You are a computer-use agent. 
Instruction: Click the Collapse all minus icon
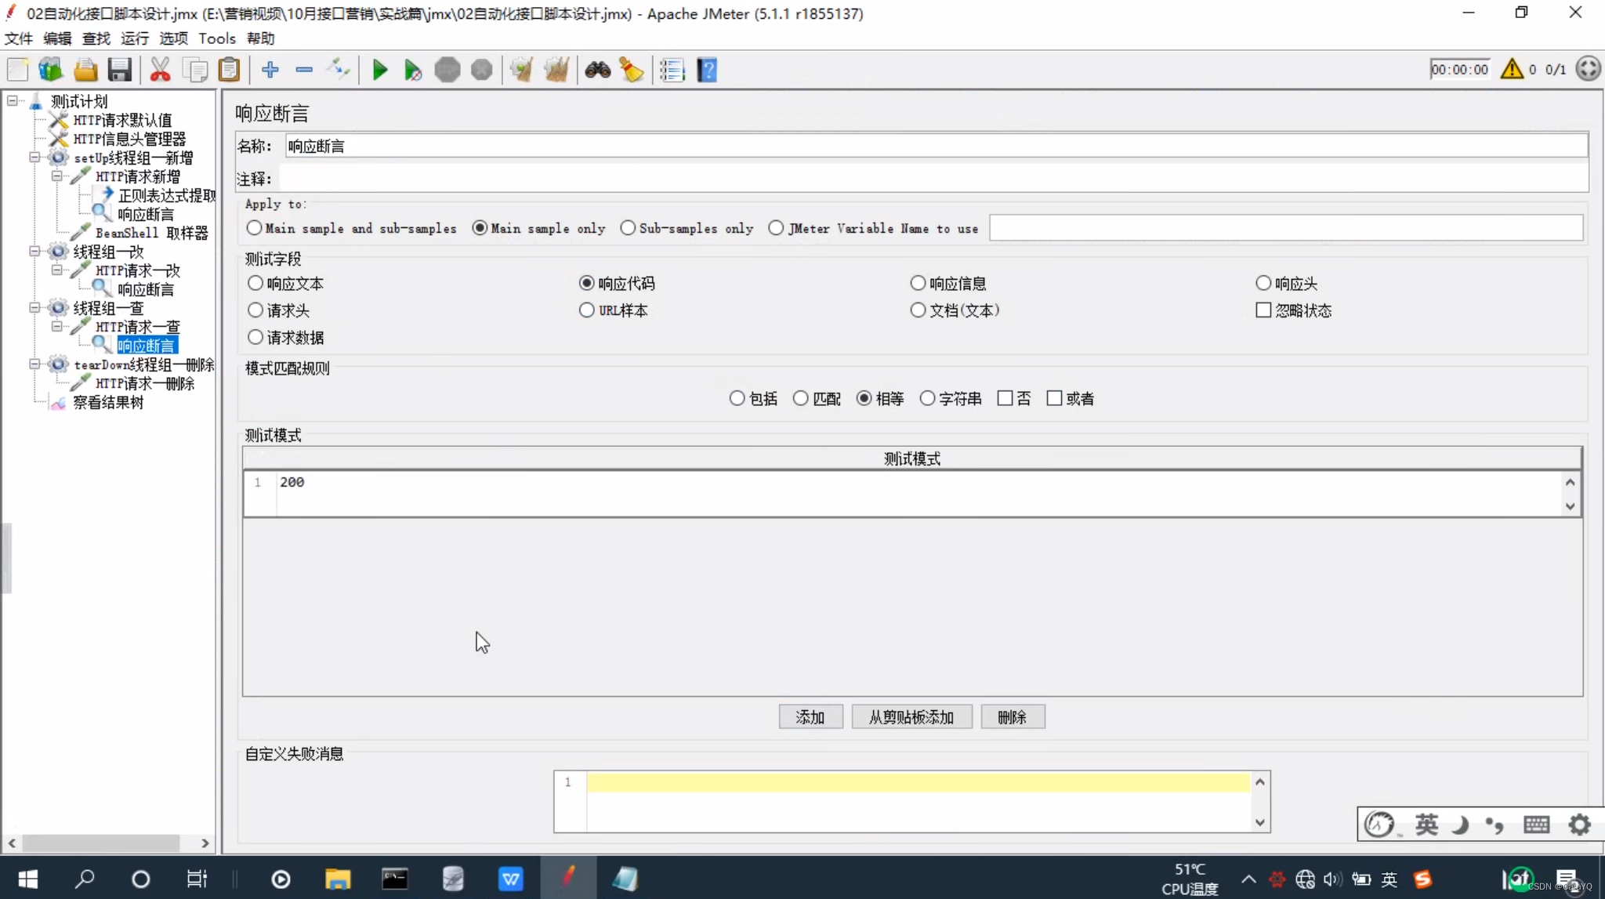pos(304,70)
